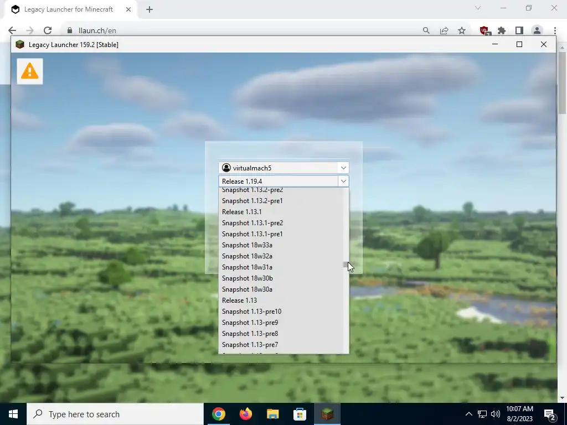Share this page via the share icon

(444, 30)
